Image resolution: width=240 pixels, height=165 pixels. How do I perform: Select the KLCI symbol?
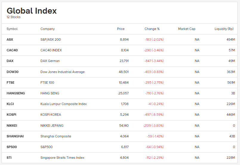[10, 104]
